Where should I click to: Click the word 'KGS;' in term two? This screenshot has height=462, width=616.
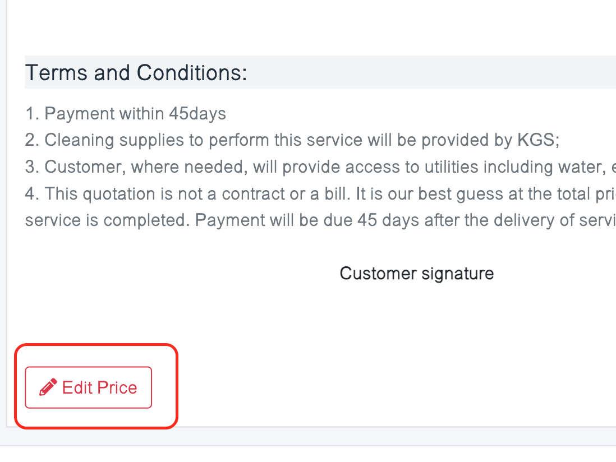[539, 140]
